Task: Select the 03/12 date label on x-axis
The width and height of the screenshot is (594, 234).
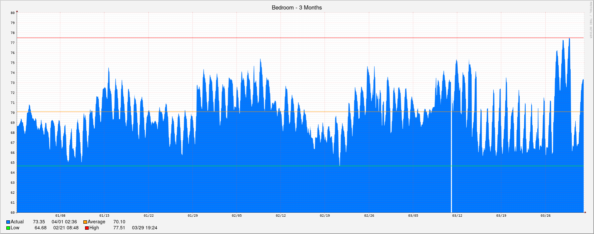Action: pos(457,216)
